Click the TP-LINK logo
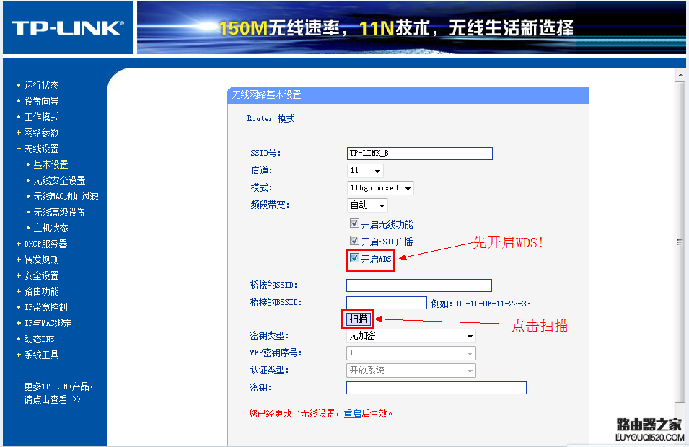Screen dimensions: 689x447 [66, 27]
